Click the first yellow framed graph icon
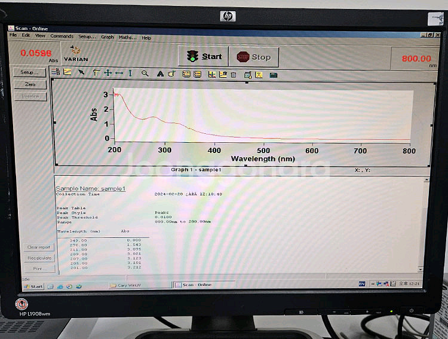This screenshot has width=448, height=339. tap(186, 74)
